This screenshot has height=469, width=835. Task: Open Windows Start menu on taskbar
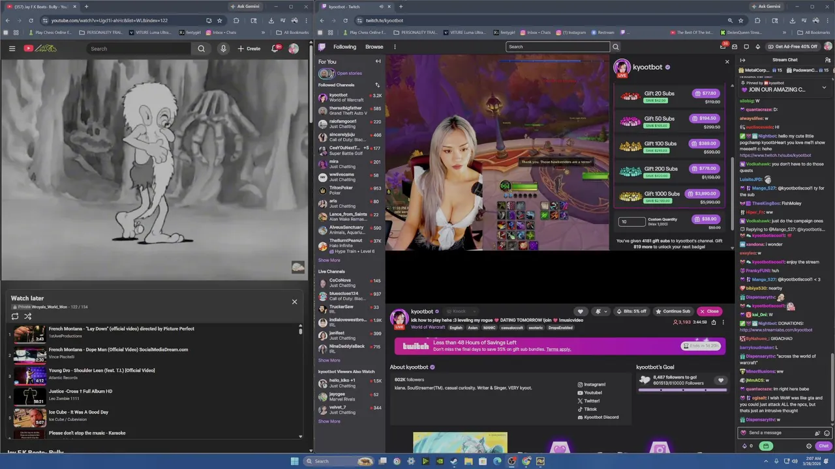[x=294, y=461]
